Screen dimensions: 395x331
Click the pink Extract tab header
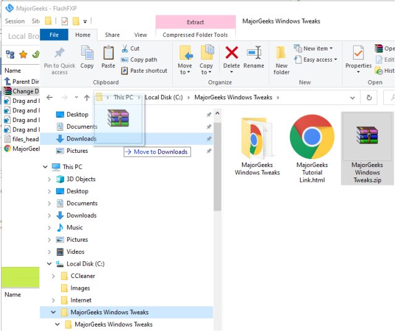pyautogui.click(x=196, y=22)
